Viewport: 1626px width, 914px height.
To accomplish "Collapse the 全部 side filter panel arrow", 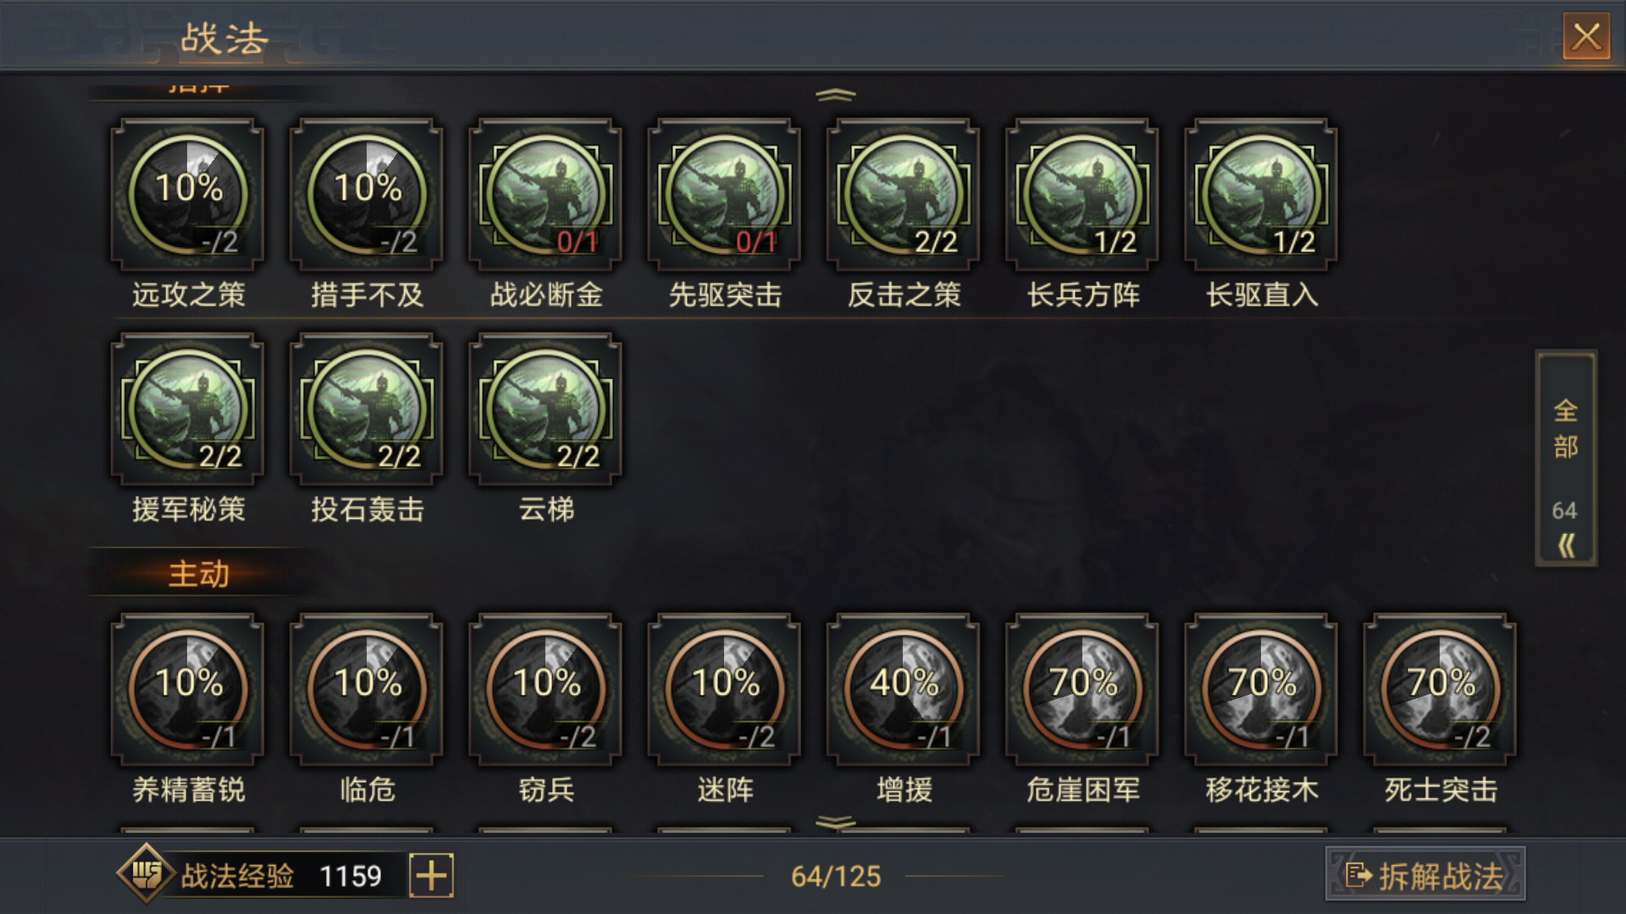I will 1566,545.
